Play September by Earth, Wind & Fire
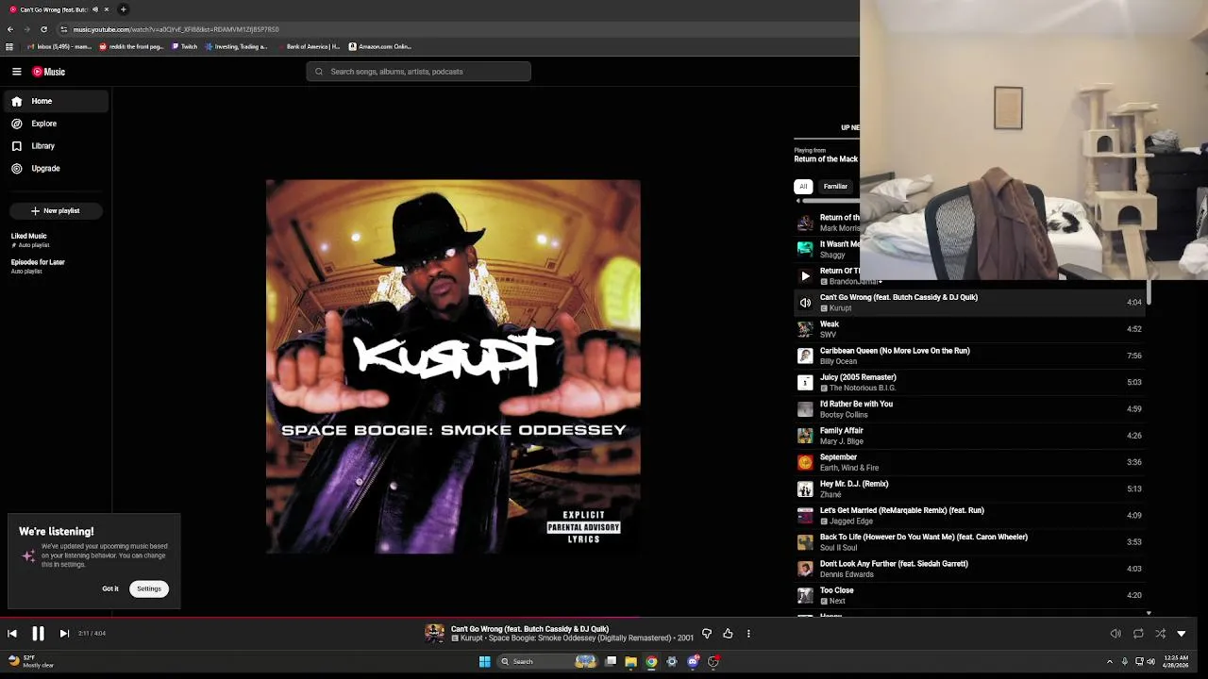The width and height of the screenshot is (1208, 679). click(x=971, y=462)
